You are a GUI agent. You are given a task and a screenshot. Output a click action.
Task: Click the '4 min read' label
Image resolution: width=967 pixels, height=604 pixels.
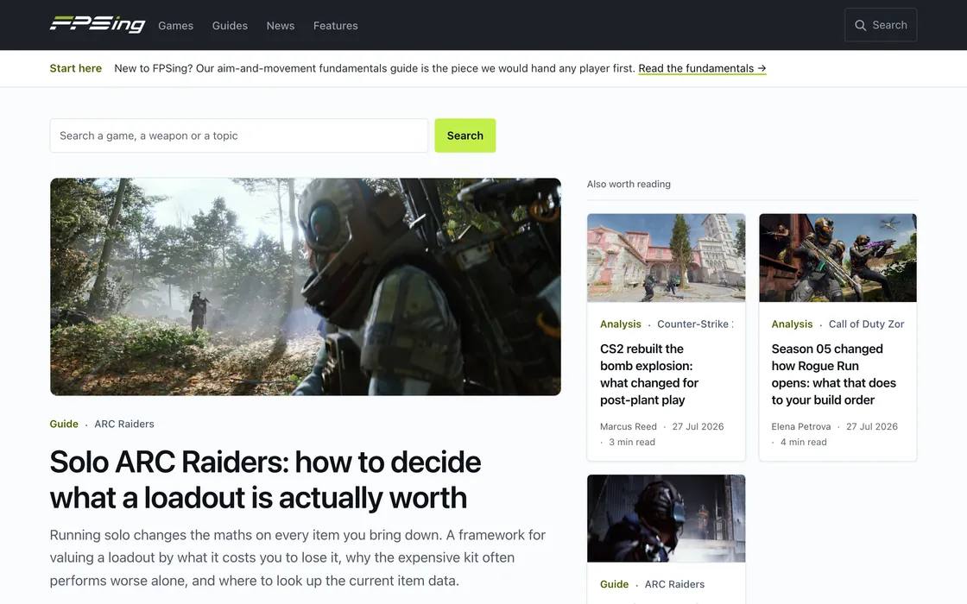804,442
